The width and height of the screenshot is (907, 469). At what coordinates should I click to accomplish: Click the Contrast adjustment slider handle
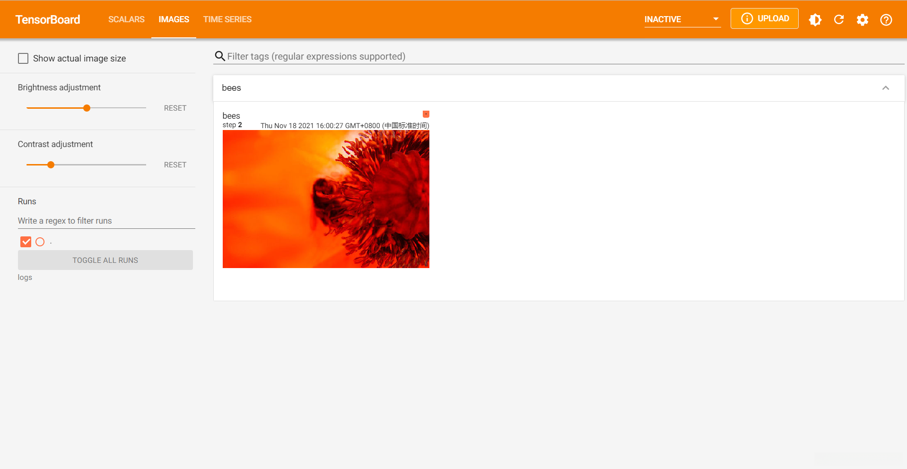tap(51, 165)
